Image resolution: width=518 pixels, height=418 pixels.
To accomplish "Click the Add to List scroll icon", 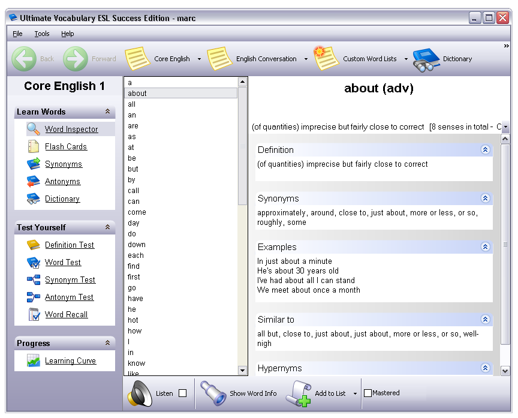I will point(299,393).
